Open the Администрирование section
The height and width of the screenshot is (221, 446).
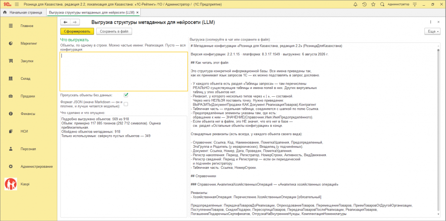coord(37,167)
